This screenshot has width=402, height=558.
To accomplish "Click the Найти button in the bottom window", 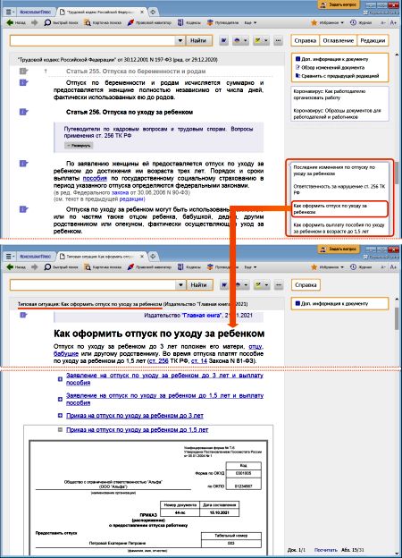I will click(198, 284).
